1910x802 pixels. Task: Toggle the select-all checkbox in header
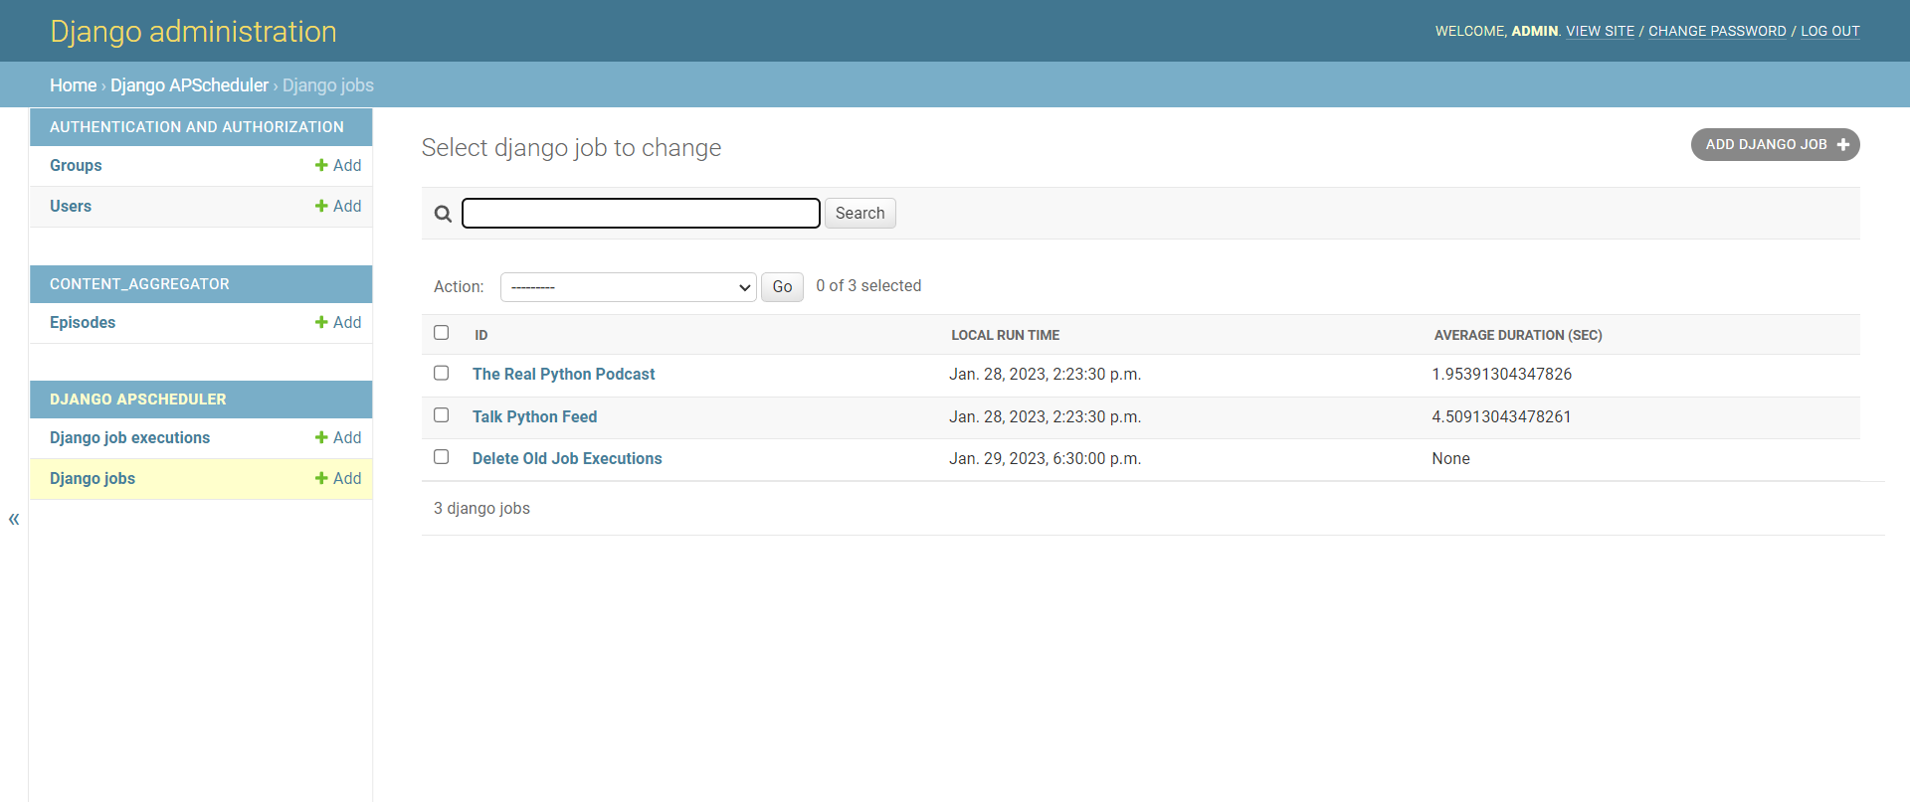(442, 333)
